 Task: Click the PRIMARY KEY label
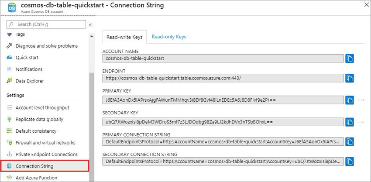click(117, 91)
